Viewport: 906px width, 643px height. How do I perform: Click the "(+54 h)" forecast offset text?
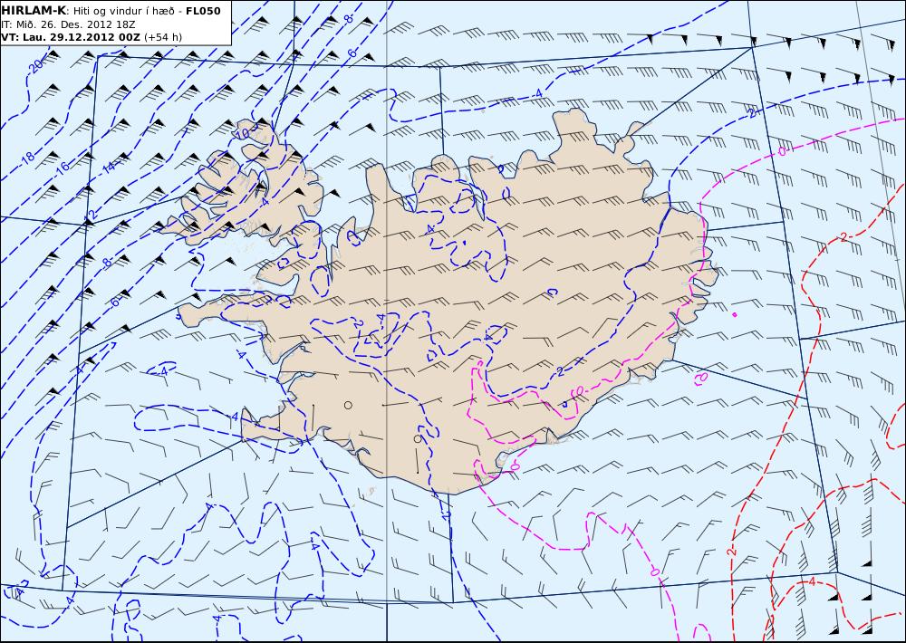(x=163, y=37)
